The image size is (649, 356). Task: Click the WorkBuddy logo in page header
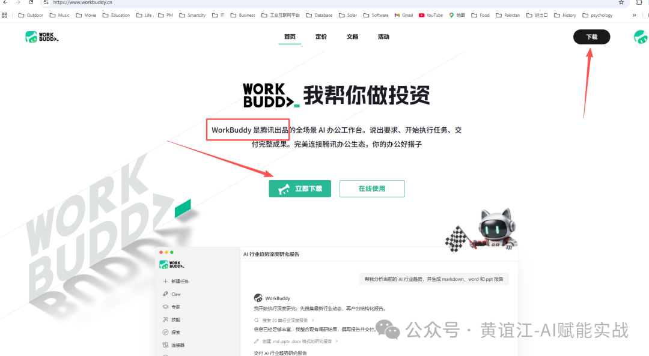tap(42, 37)
